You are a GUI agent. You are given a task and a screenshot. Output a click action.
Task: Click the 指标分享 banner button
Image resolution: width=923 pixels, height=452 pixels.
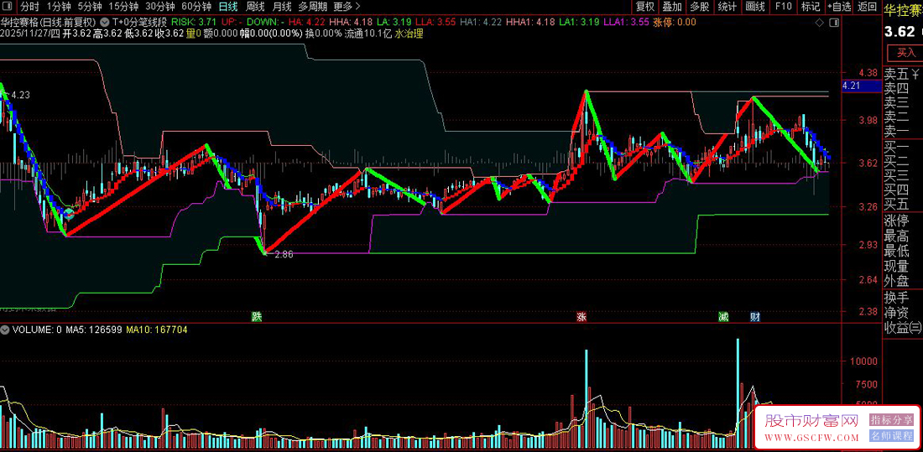pos(891,419)
